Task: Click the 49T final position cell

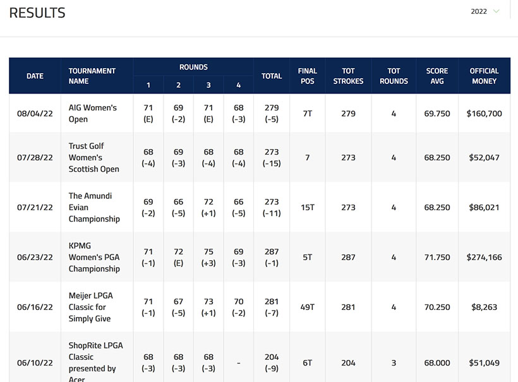Action: (307, 307)
